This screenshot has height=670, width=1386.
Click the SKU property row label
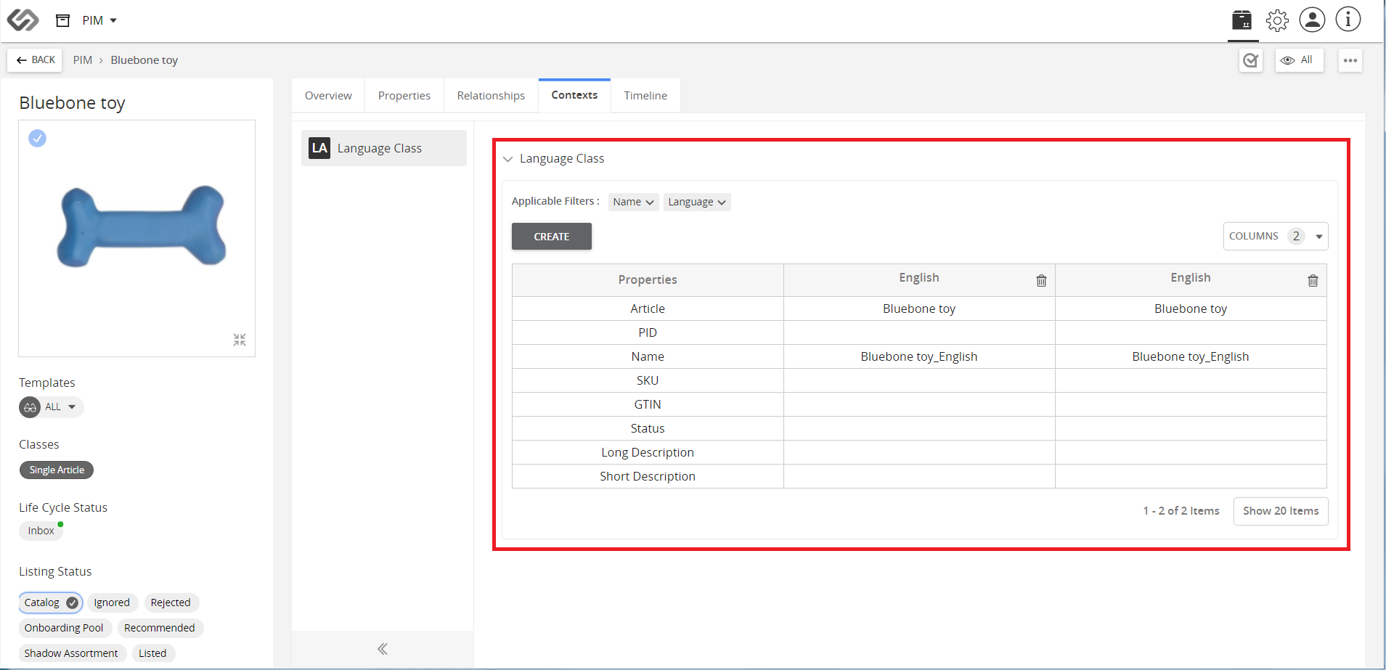pyautogui.click(x=648, y=380)
